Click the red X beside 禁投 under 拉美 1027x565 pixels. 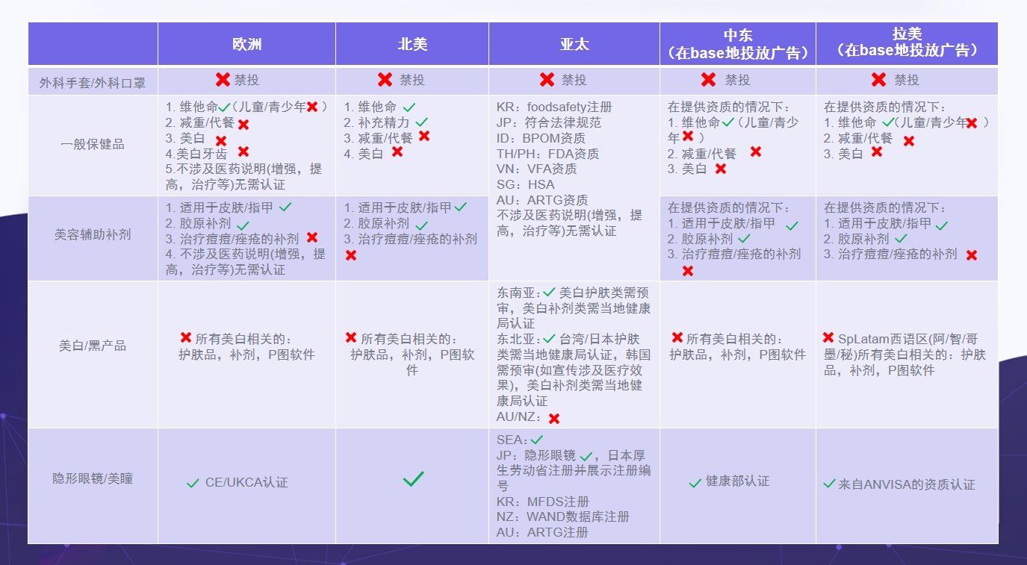(878, 80)
